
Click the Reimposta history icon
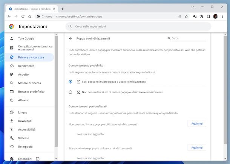point(12,147)
